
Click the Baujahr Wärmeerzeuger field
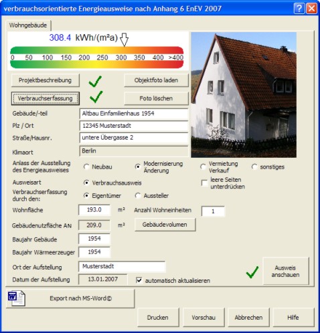pyautogui.click(x=94, y=252)
